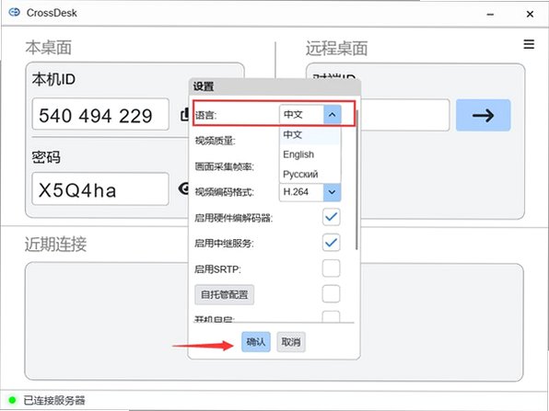Click green server status indicator

[12, 400]
